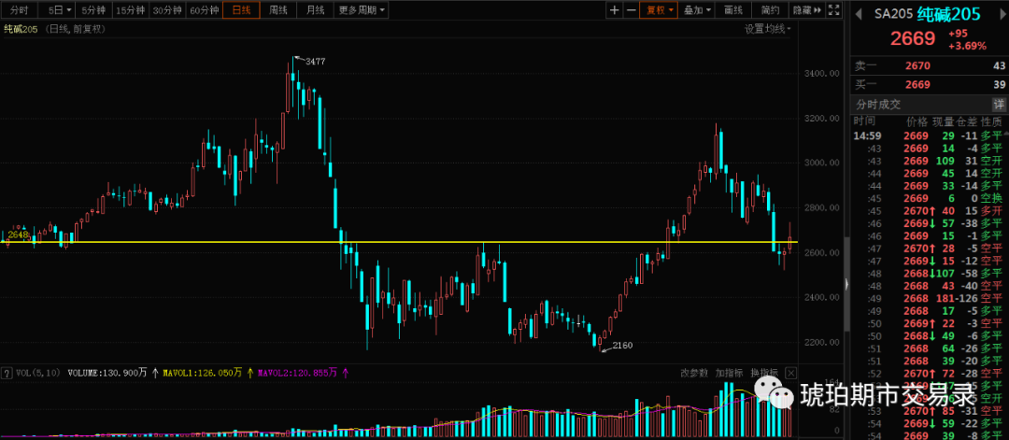Viewport: 1009px width, 440px height.
Task: Hide side quote panel
Action: point(807,10)
